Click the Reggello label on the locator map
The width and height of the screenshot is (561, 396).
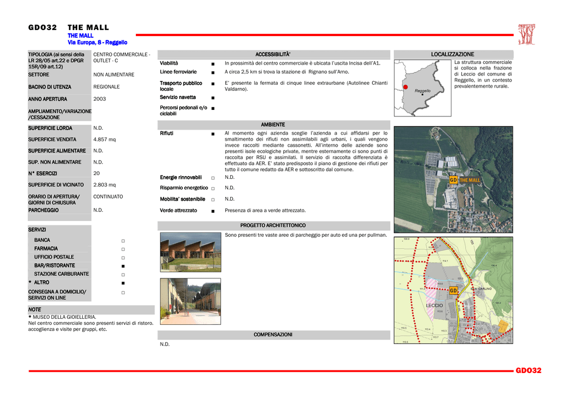click(x=422, y=91)
